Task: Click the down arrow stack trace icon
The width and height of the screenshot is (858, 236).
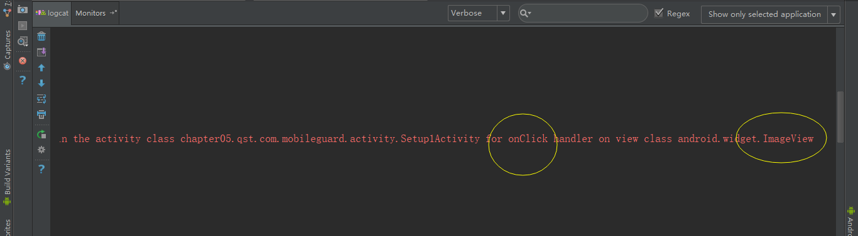Action: (41, 83)
